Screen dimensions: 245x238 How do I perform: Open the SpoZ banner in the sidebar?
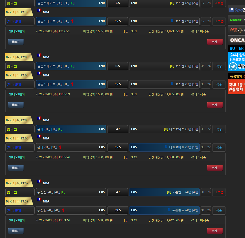click(236, 10)
